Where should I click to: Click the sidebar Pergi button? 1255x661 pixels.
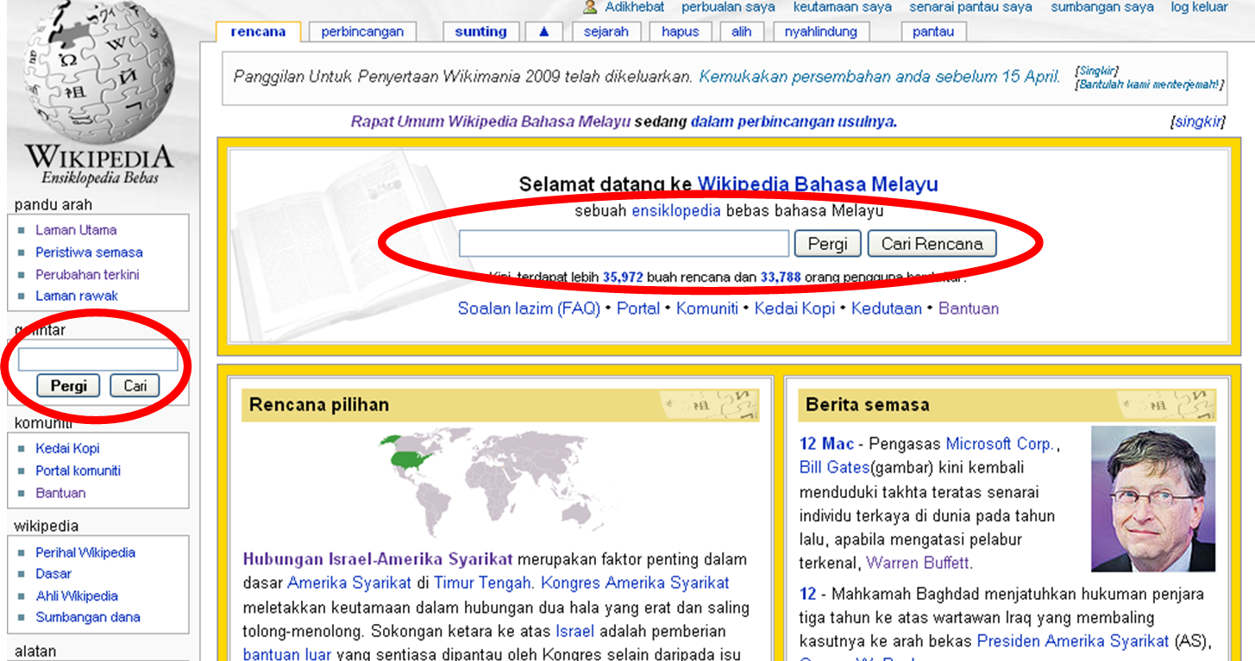(x=69, y=386)
